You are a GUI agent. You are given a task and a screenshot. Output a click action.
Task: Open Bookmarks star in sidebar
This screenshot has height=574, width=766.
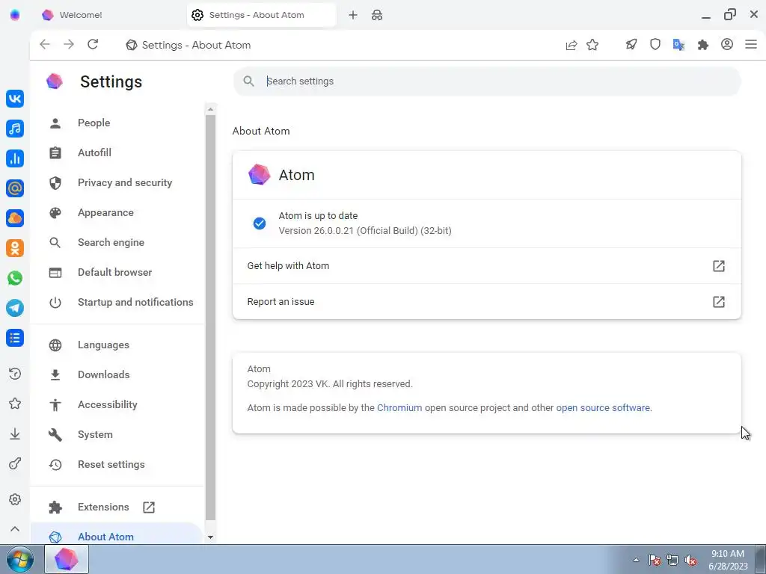click(15, 404)
